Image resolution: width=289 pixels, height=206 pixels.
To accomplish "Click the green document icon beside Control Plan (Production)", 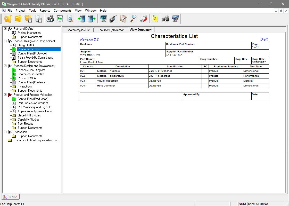I will [x=14, y=99].
